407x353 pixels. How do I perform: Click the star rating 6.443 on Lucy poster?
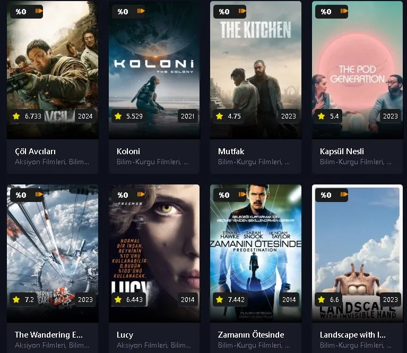129,299
